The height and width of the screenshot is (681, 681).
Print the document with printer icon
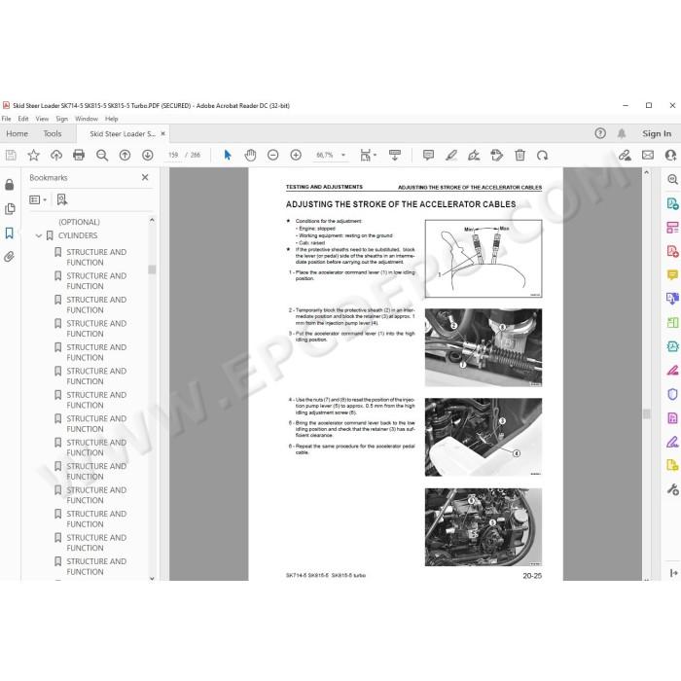pyautogui.click(x=79, y=155)
